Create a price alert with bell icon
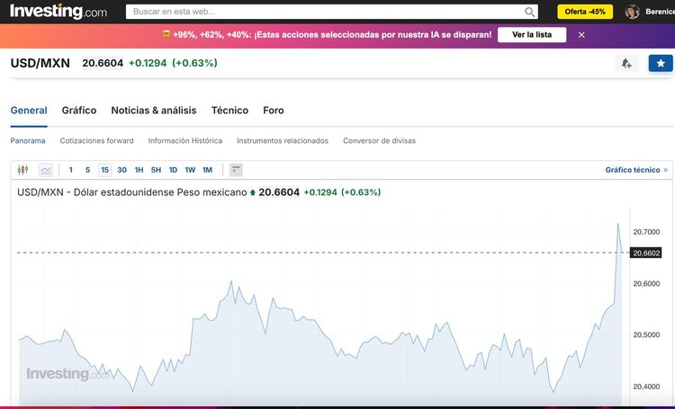Image resolution: width=675 pixels, height=409 pixels. point(626,64)
